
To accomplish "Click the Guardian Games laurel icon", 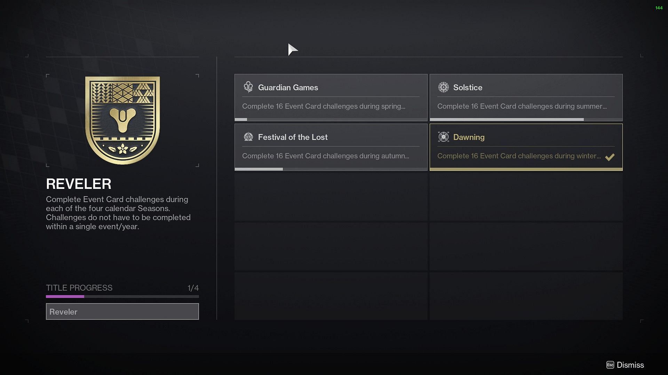I will tap(248, 87).
